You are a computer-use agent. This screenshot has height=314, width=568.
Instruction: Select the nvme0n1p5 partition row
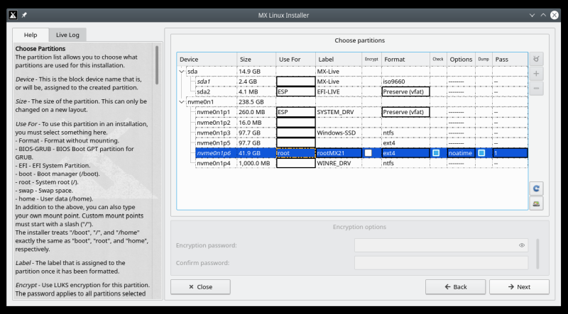[x=361, y=143]
